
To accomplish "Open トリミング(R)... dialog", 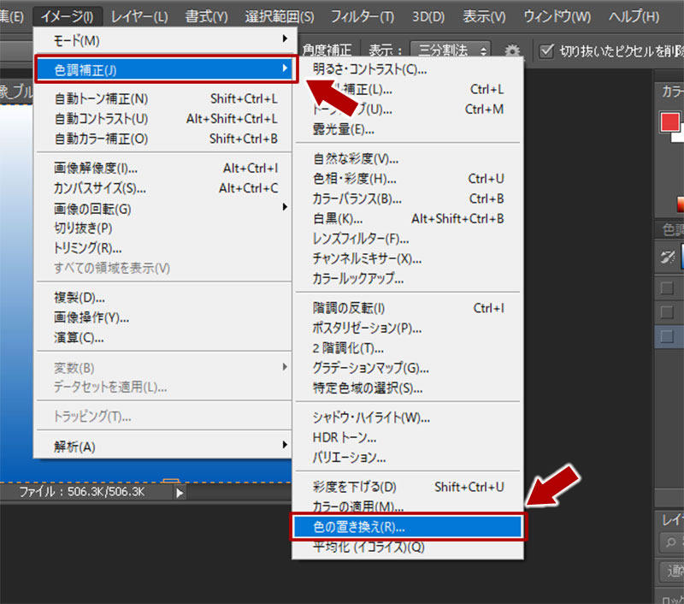I will [x=165, y=248].
